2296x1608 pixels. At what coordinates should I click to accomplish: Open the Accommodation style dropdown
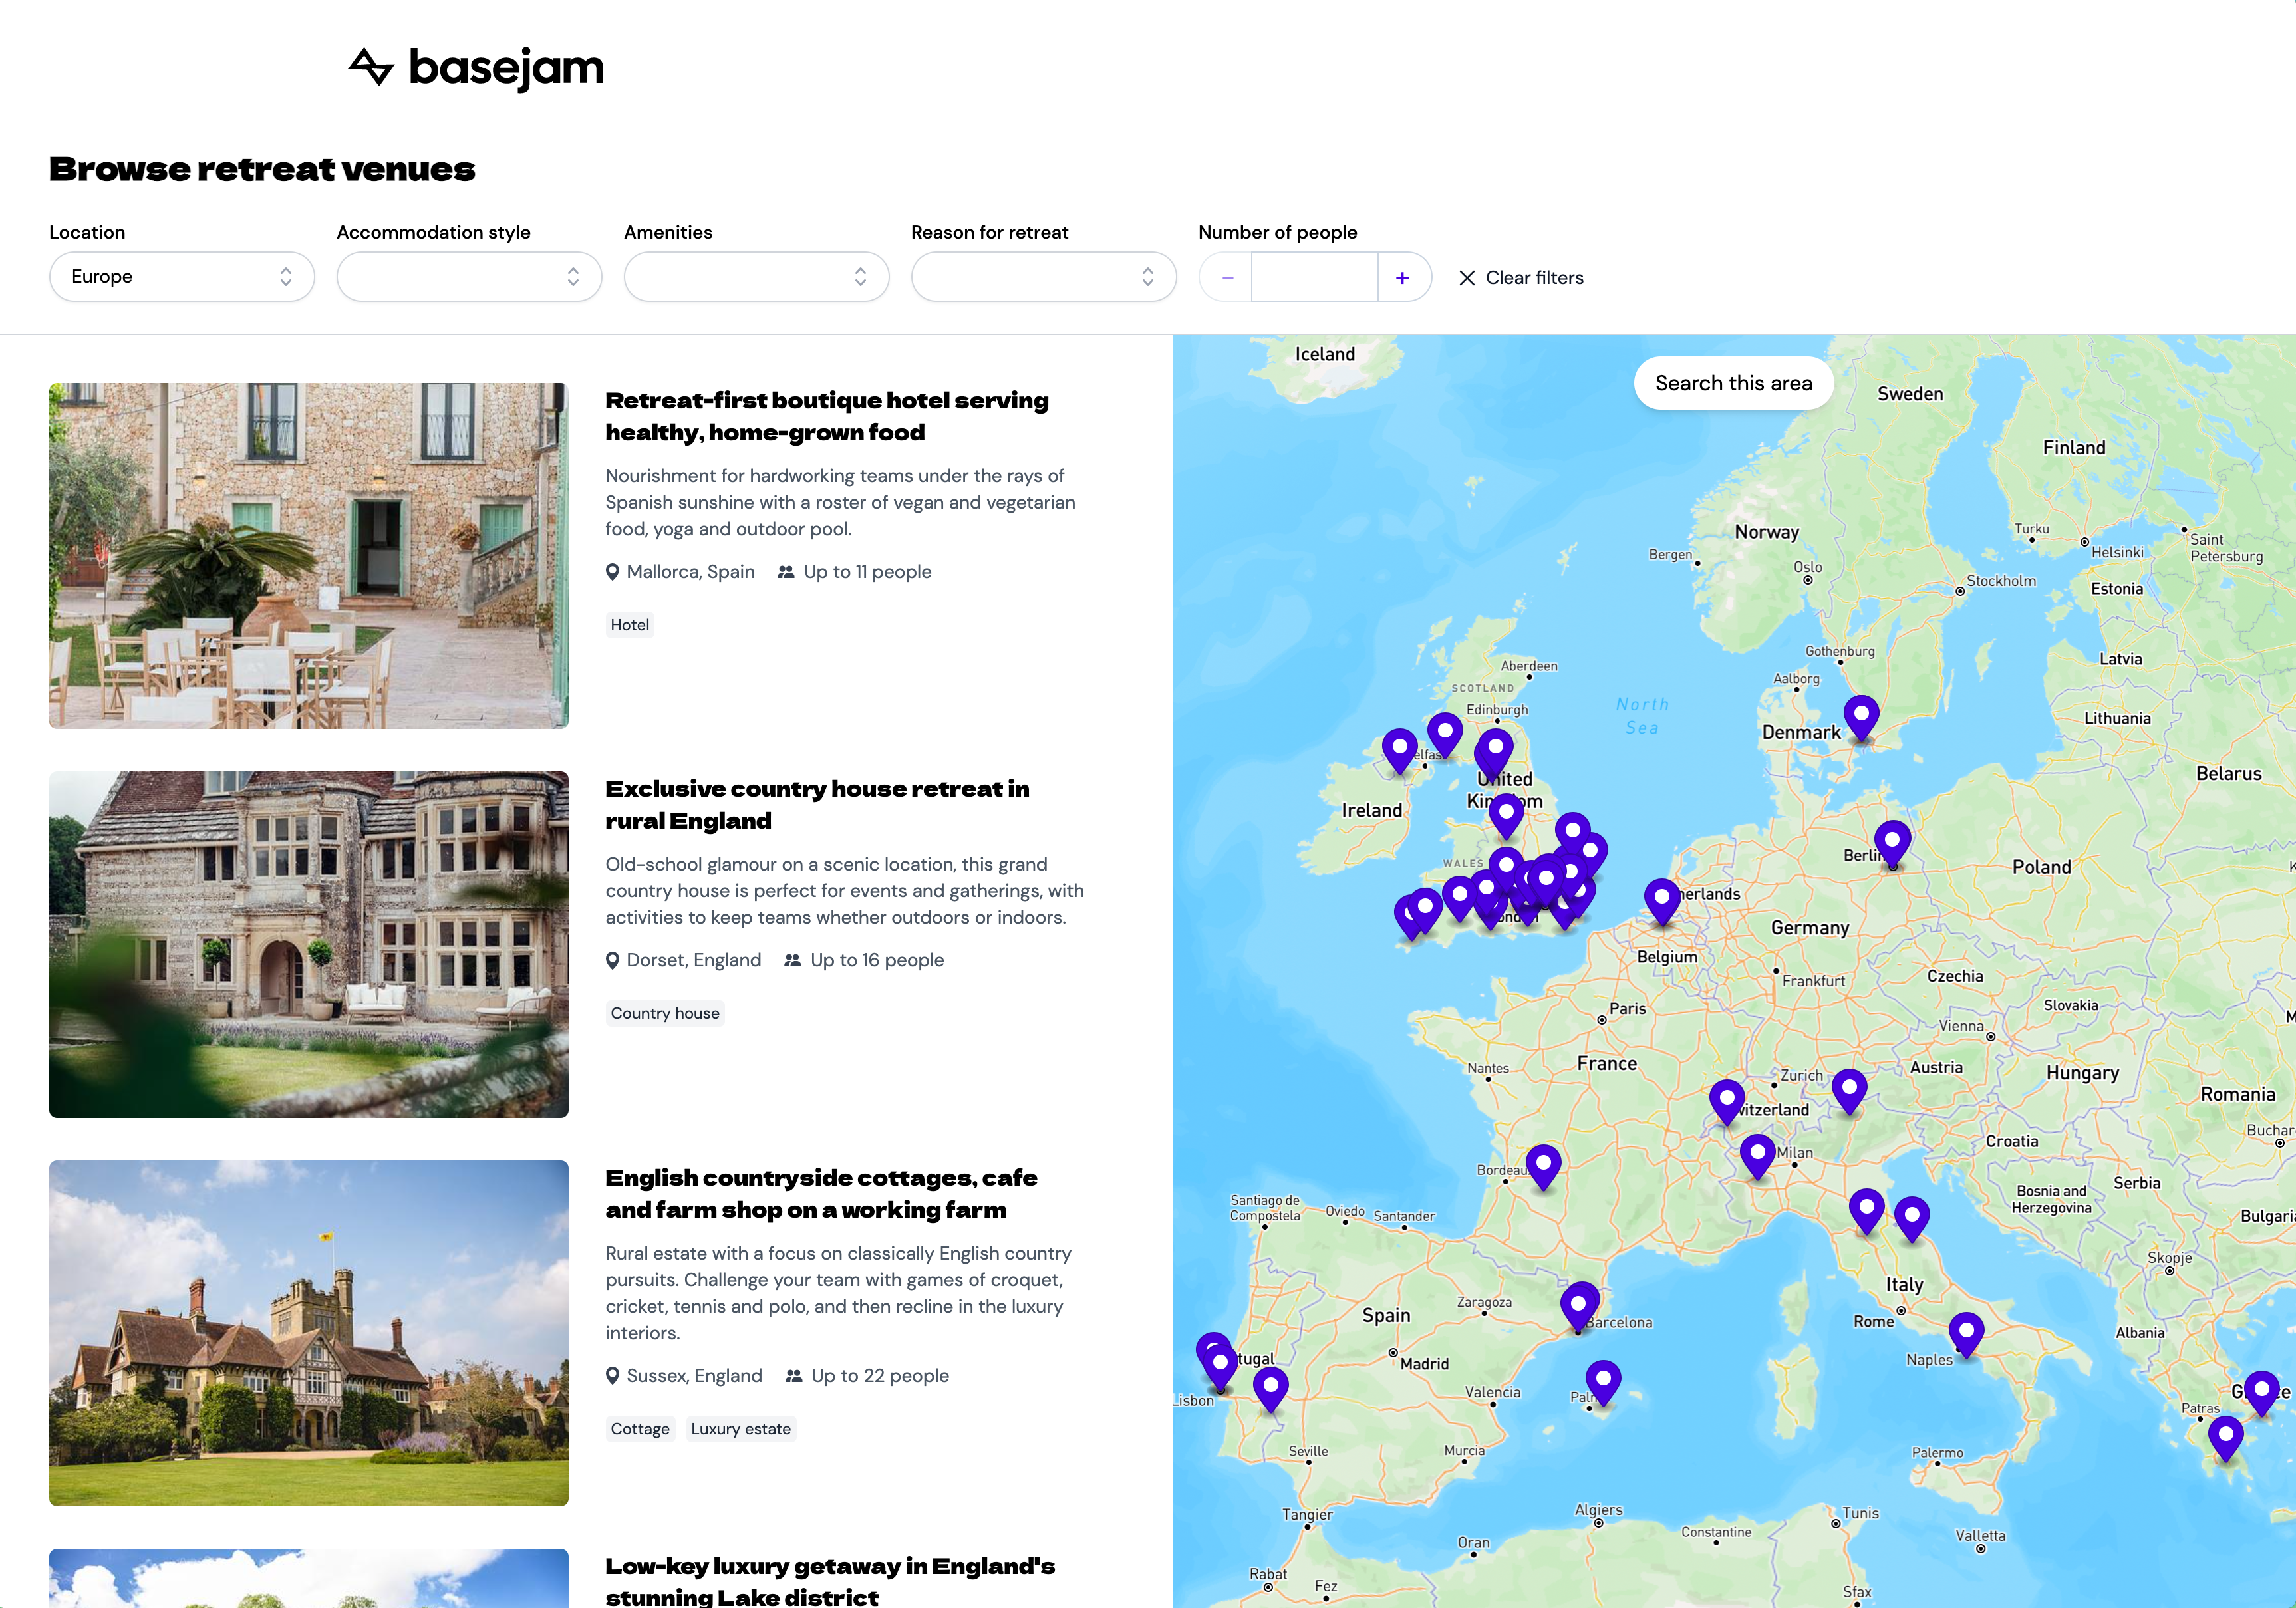(x=469, y=277)
